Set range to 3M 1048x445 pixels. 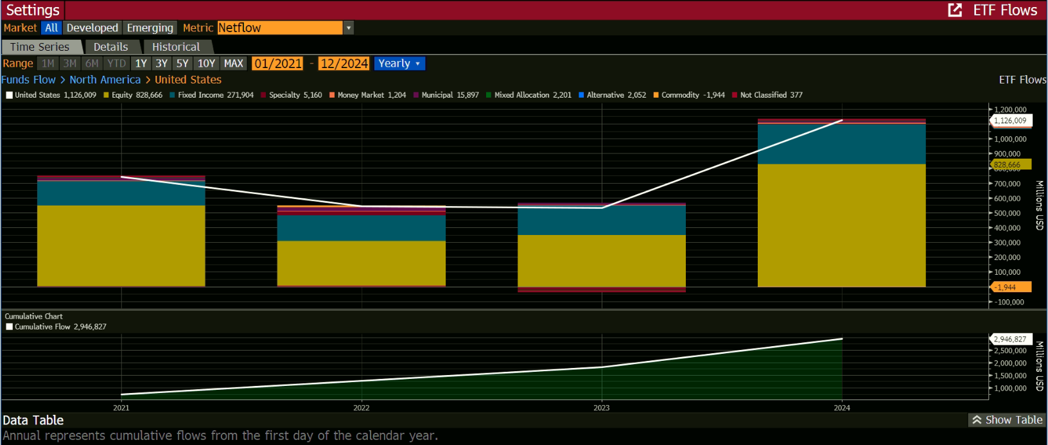(70, 64)
